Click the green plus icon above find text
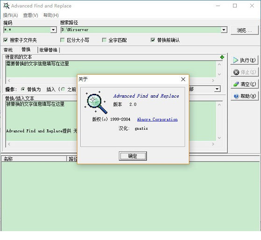Viewport: 261px width, 240px height. [x=222, y=57]
